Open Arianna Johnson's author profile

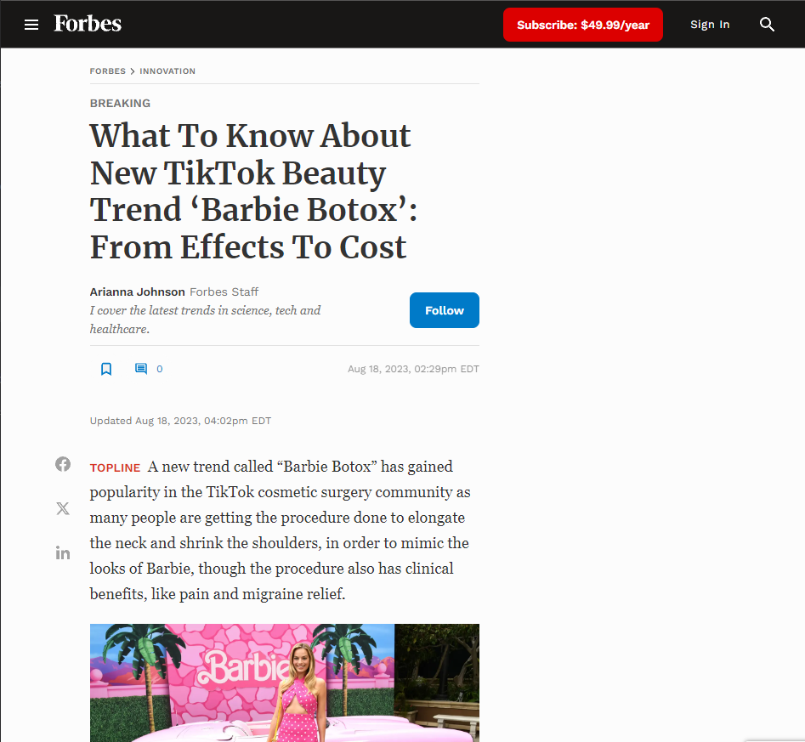click(137, 292)
